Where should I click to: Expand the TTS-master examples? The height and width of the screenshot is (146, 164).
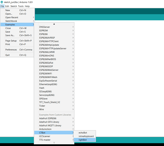[54, 140]
